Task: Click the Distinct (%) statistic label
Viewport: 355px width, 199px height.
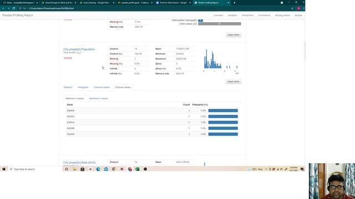Action: (x=116, y=54)
